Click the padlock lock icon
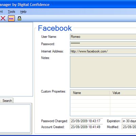 [19, 18]
